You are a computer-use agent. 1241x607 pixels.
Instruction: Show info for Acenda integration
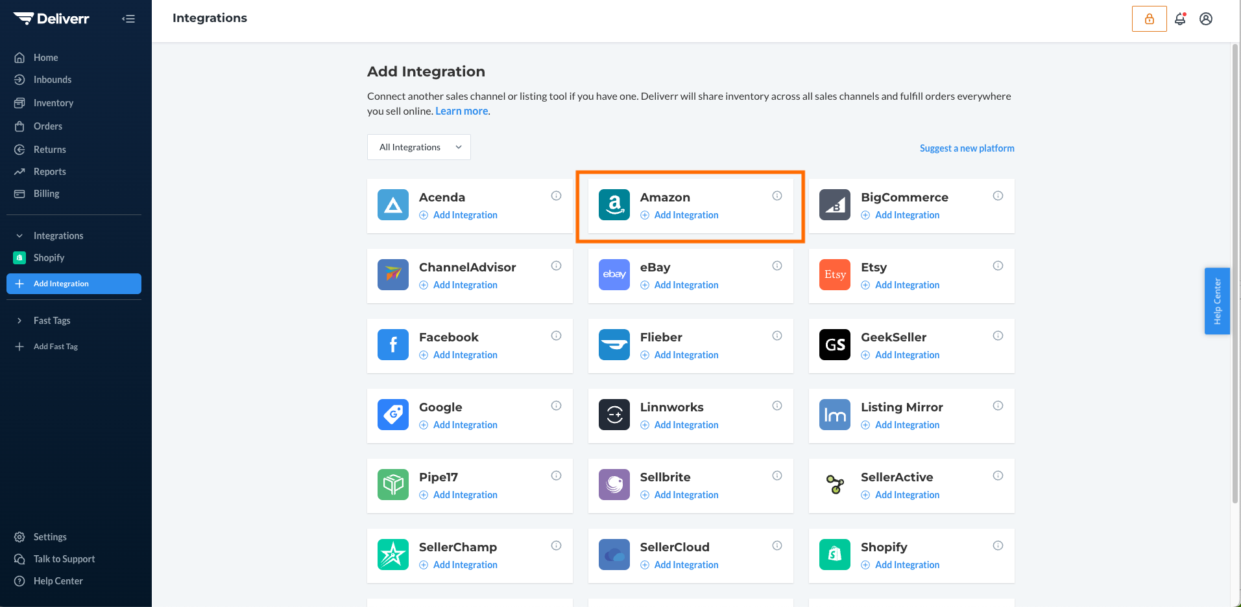point(556,196)
